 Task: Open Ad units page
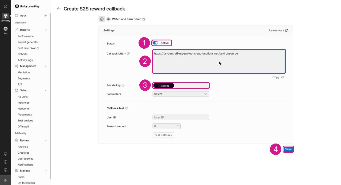[23, 97]
